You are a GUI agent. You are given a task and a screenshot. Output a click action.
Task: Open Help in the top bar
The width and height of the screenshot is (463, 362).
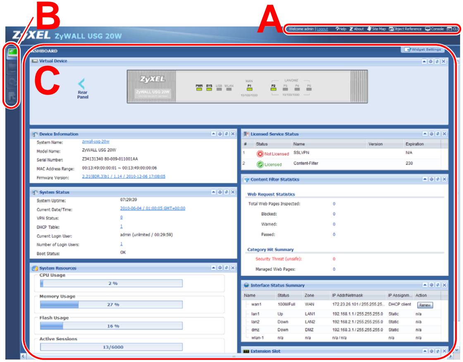pyautogui.click(x=341, y=29)
